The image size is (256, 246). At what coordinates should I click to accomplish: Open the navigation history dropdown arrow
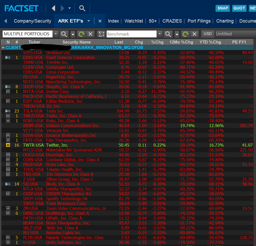69,8
